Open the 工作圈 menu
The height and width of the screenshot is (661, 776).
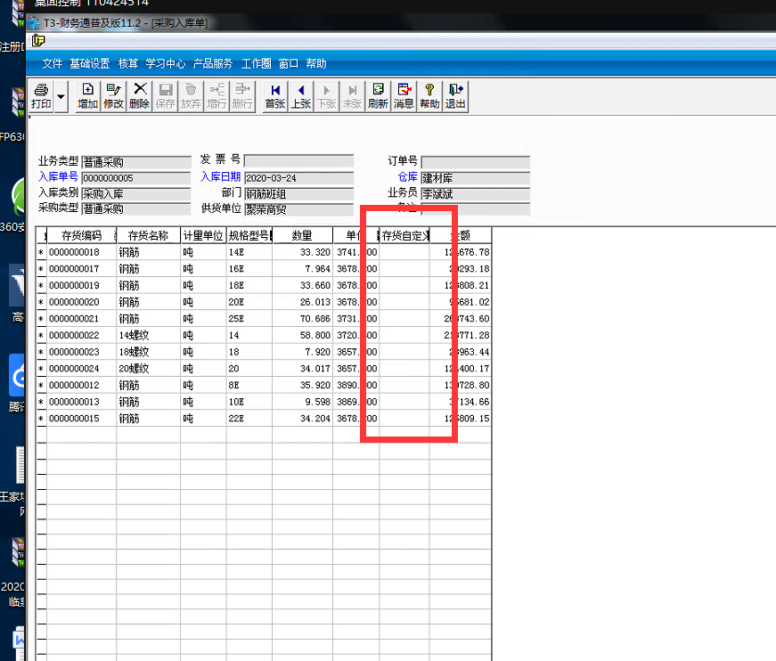pos(257,64)
